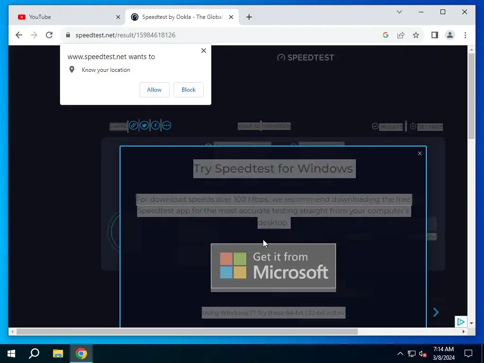The height and width of the screenshot is (363, 484).
Task: Click the Chrome taskbar icon
Action: pyautogui.click(x=81, y=354)
